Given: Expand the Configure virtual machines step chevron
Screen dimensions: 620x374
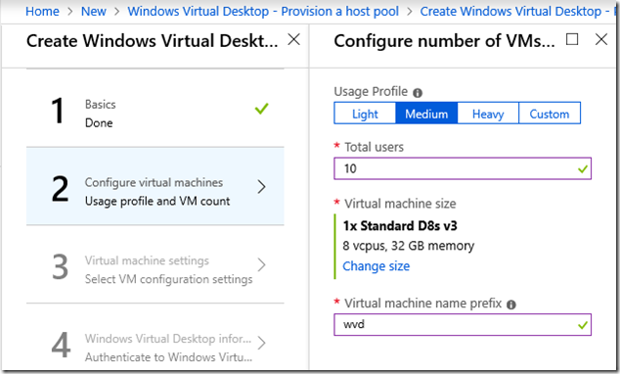Looking at the screenshot, I should point(261,186).
